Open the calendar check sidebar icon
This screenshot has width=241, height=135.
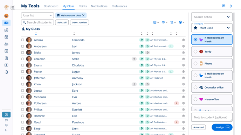6,37
